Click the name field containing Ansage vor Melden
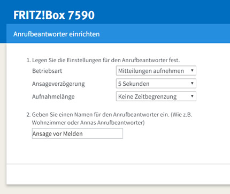The width and height of the screenshot is (230, 194). (x=78, y=133)
